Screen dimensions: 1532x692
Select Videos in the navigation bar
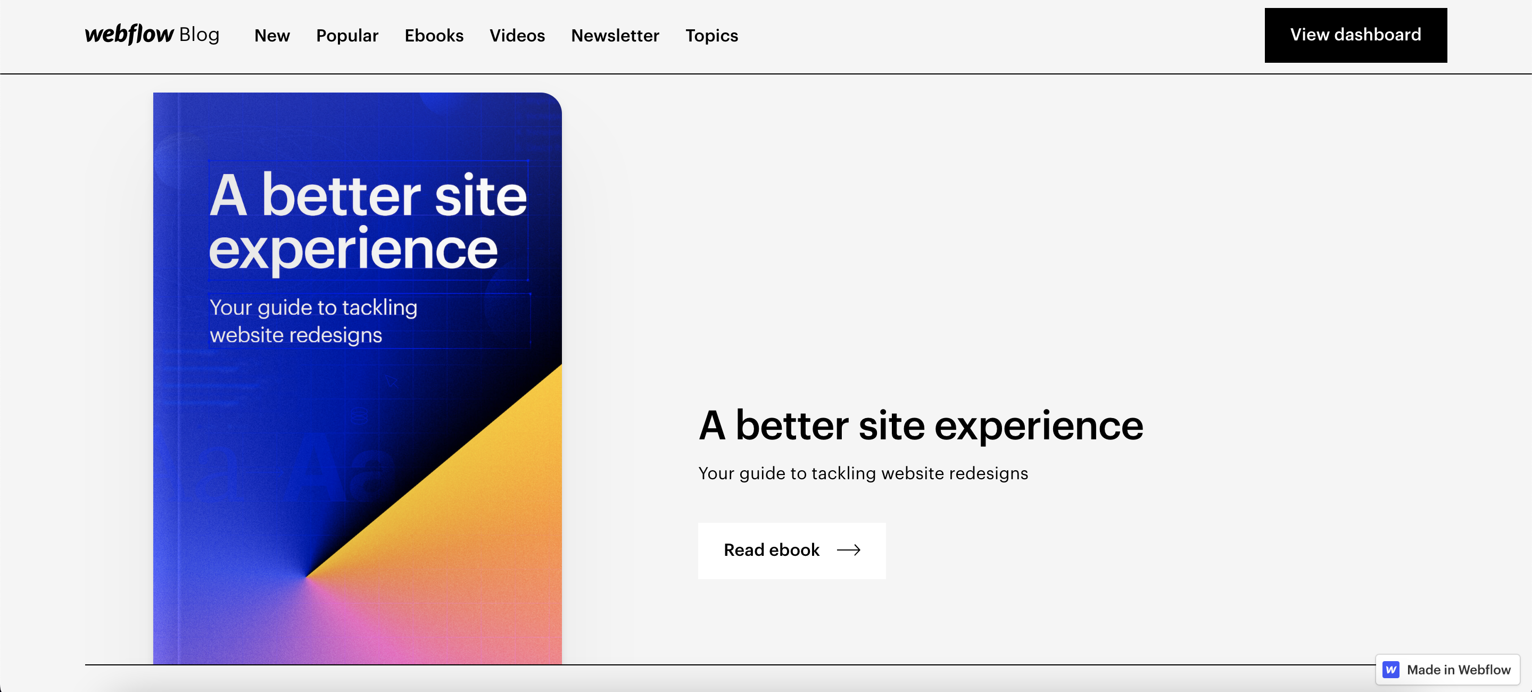point(517,36)
